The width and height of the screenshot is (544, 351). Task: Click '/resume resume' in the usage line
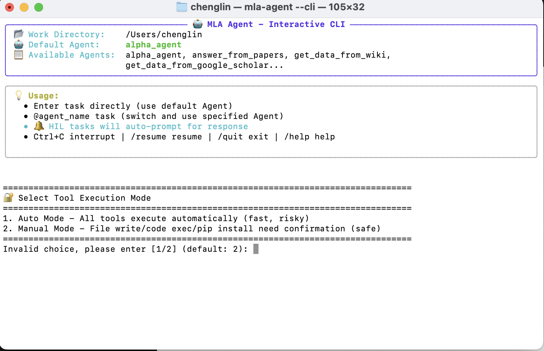tap(166, 136)
